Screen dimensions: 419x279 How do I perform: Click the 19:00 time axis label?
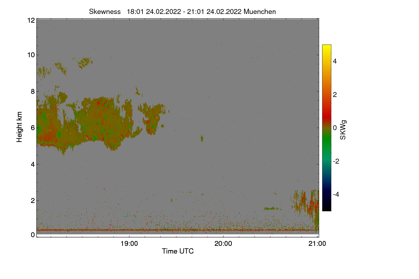tap(129, 244)
